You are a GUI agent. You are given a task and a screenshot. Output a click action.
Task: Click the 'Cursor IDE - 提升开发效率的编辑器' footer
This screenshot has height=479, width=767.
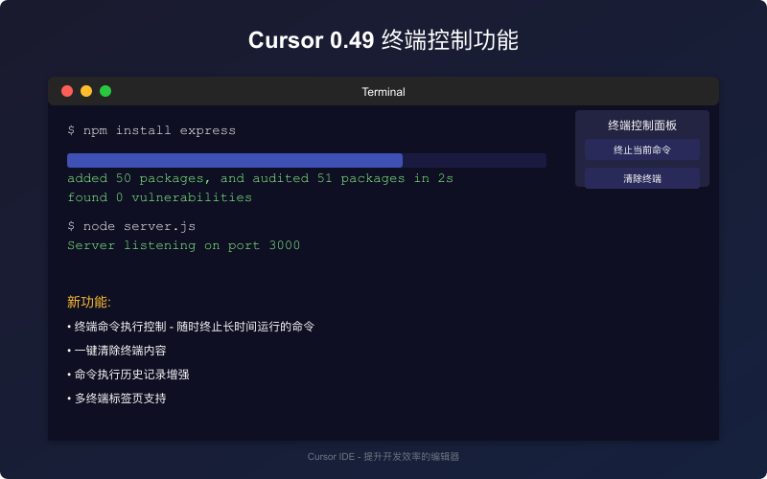point(383,457)
